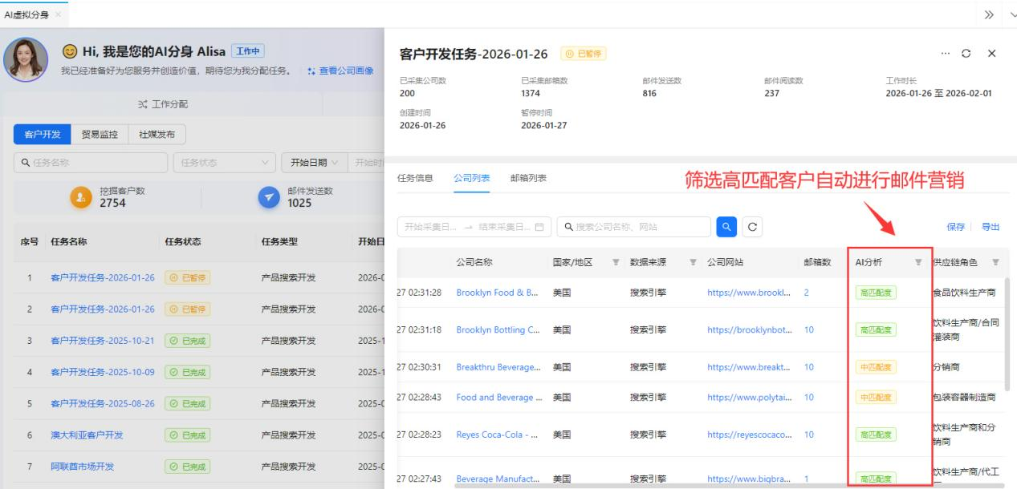Filter the 数据来源 column
Image resolution: width=1017 pixels, height=489 pixels.
(692, 262)
